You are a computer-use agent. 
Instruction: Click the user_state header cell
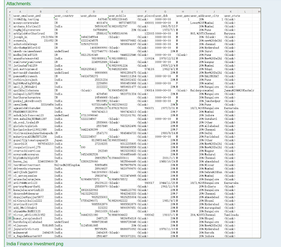point(232,16)
